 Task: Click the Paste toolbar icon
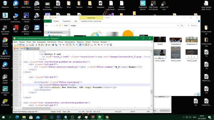pos(42,45)
